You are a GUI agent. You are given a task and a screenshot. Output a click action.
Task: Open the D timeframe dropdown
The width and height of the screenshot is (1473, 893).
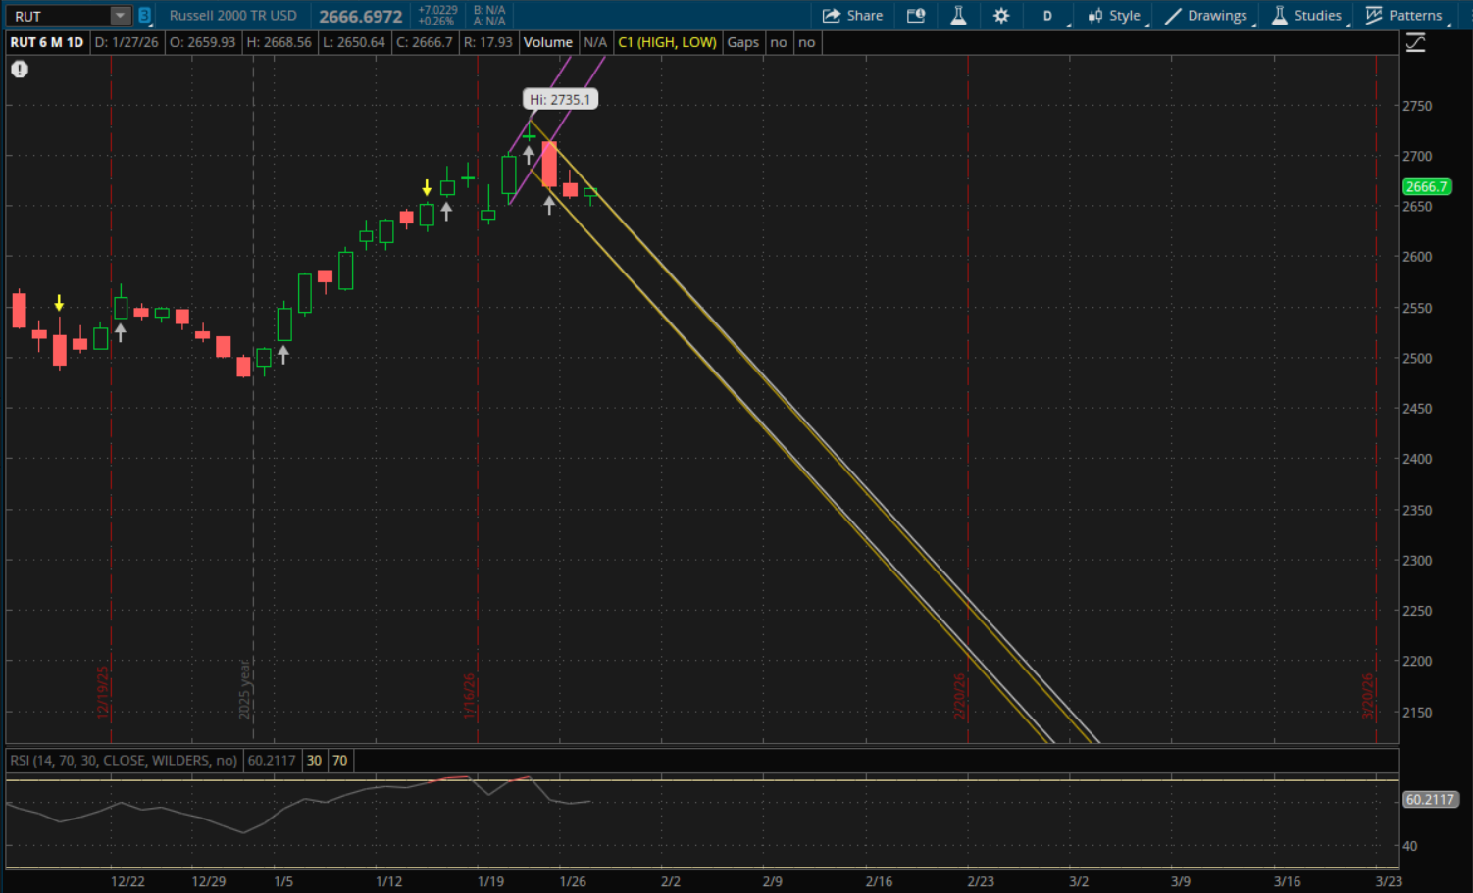click(1047, 16)
